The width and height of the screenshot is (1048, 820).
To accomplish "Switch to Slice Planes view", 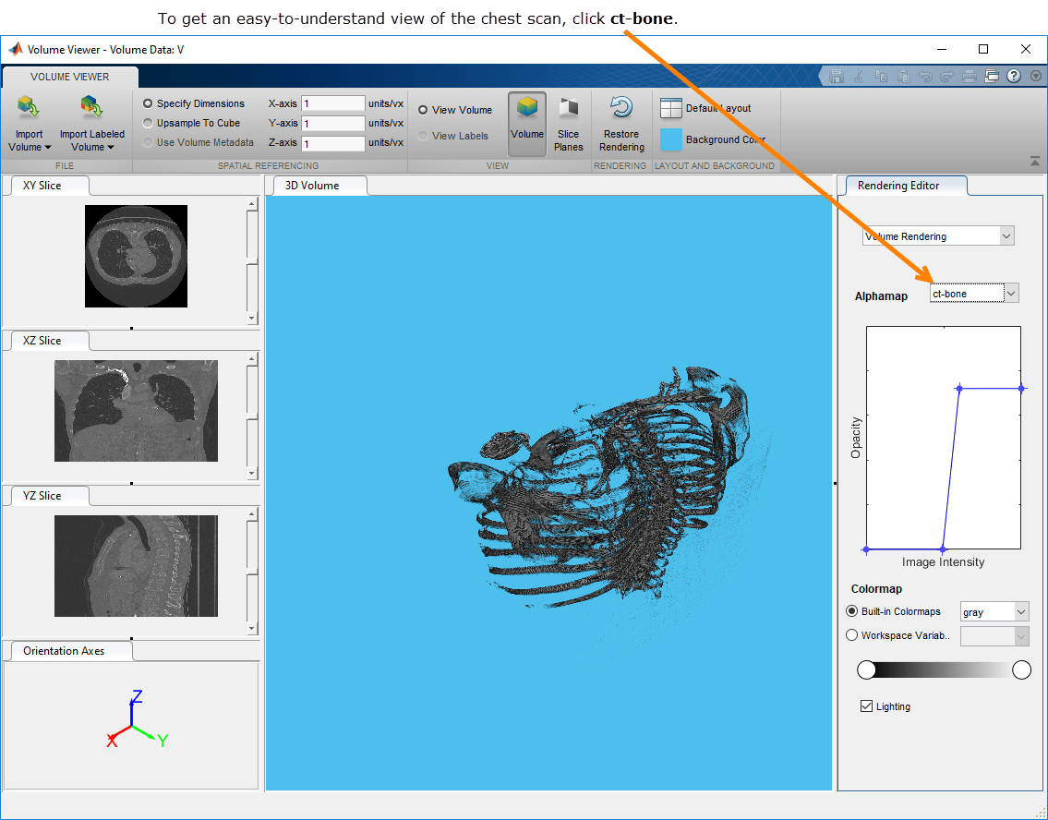I will pyautogui.click(x=569, y=108).
